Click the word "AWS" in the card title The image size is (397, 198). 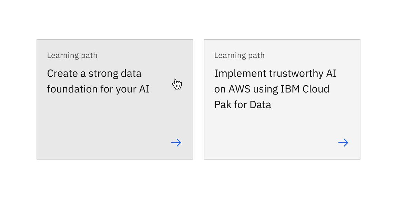[240, 89]
